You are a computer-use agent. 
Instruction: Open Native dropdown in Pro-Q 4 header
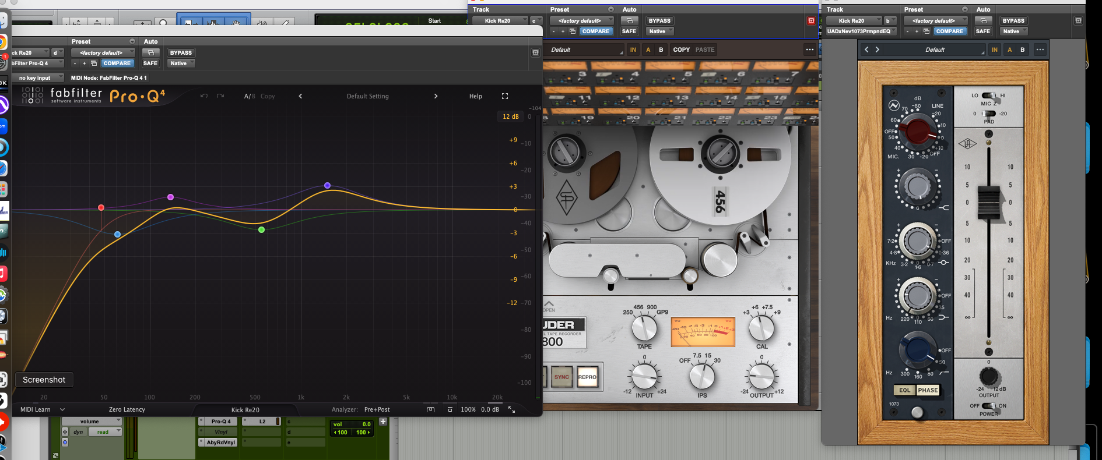coord(181,63)
